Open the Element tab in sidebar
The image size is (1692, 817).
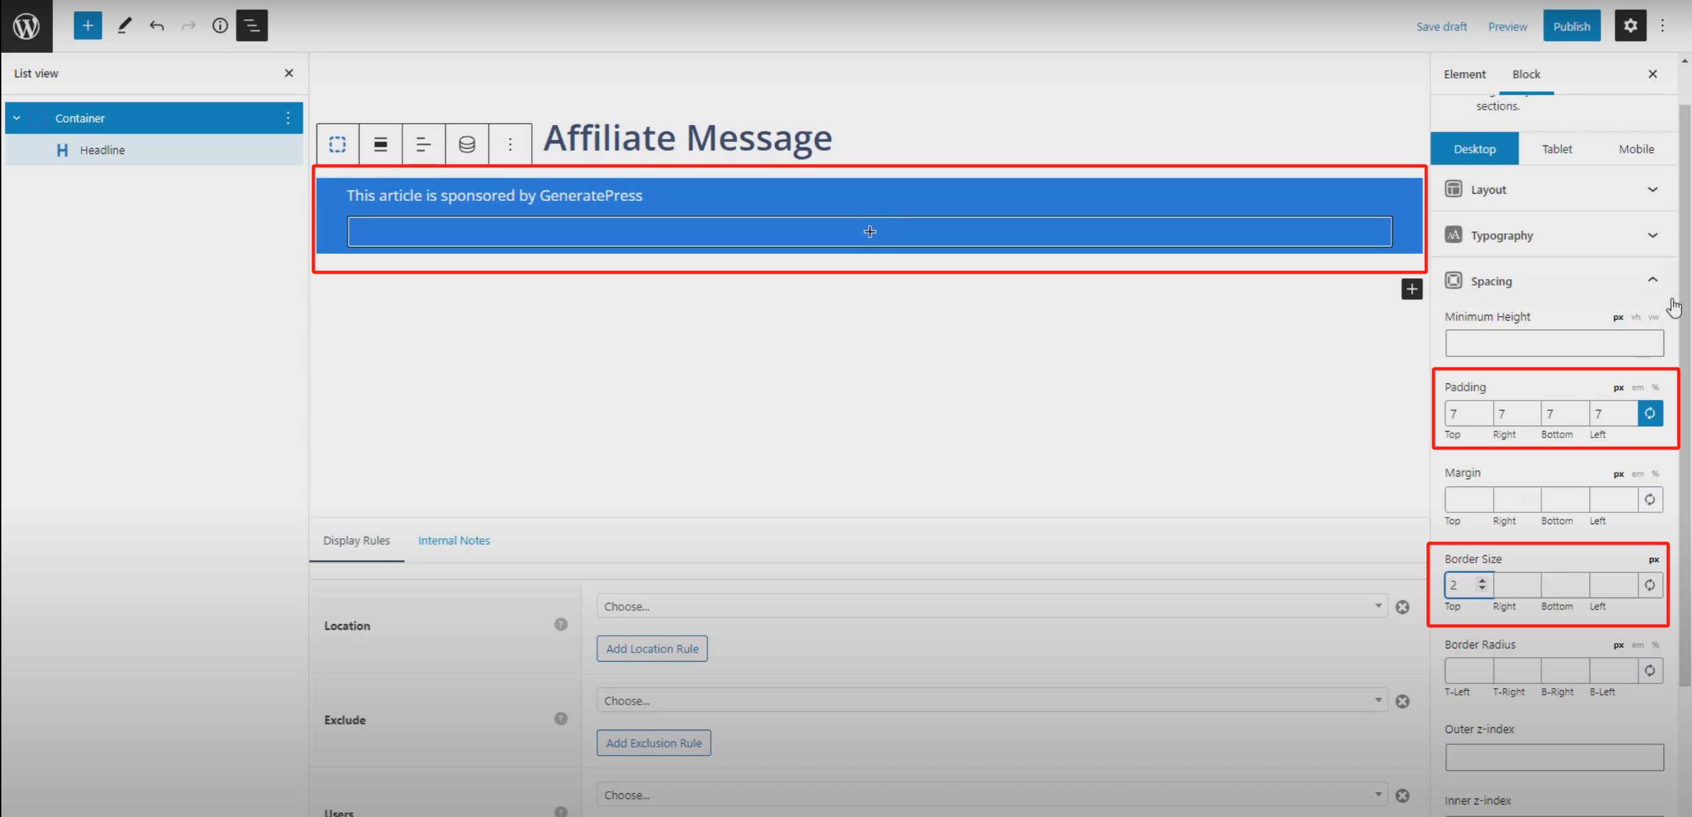pos(1465,74)
